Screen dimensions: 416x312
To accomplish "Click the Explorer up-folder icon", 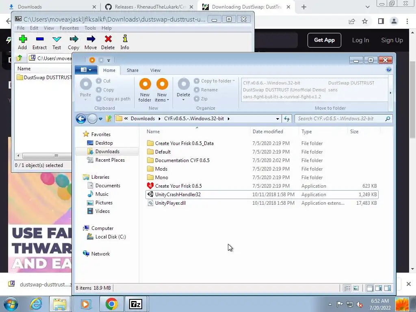I will pos(108,119).
